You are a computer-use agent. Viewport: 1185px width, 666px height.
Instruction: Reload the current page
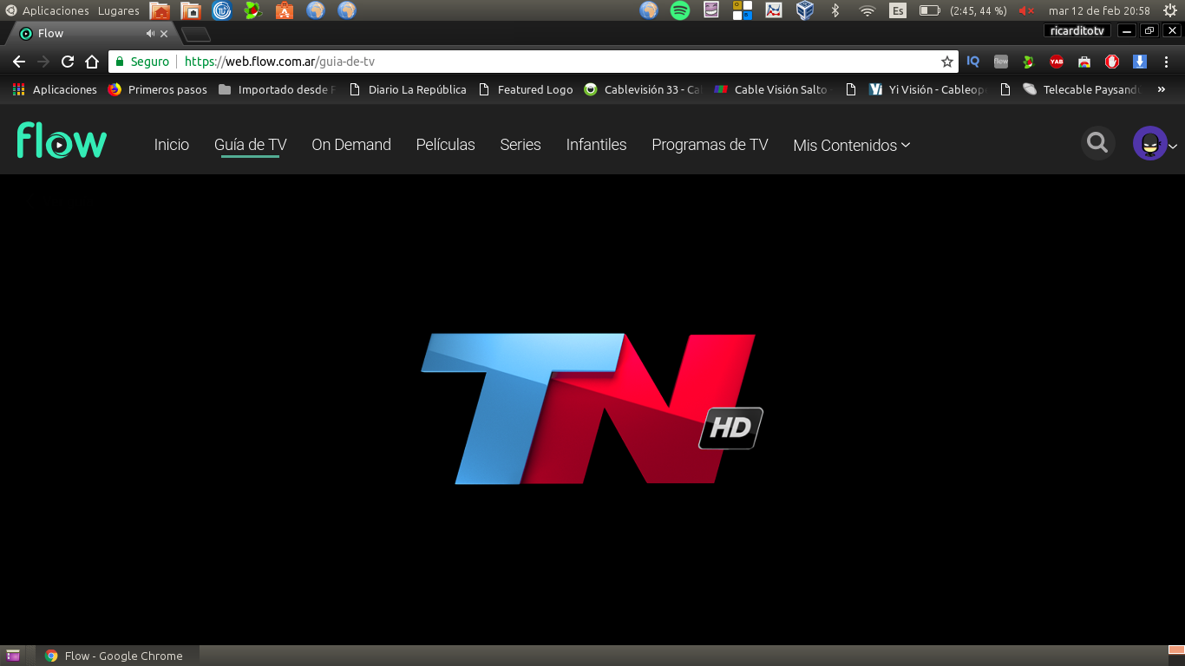point(68,62)
